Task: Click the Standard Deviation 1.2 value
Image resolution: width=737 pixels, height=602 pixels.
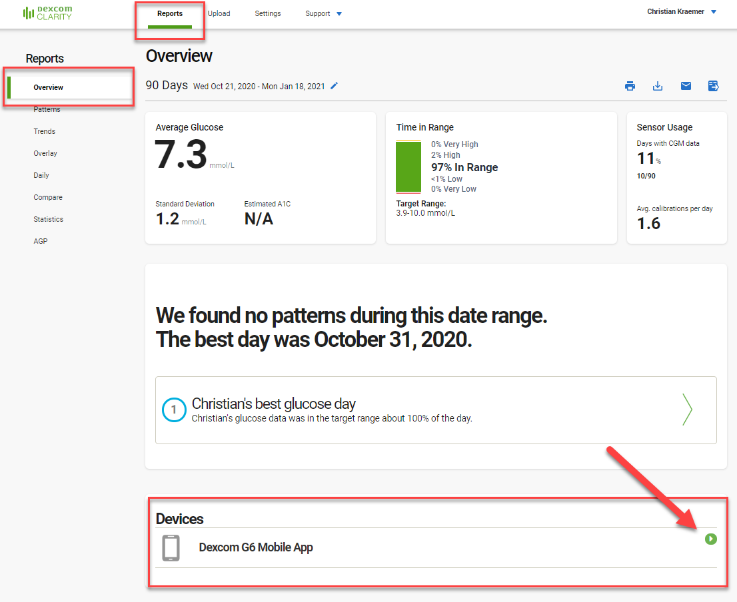Action: [x=167, y=219]
